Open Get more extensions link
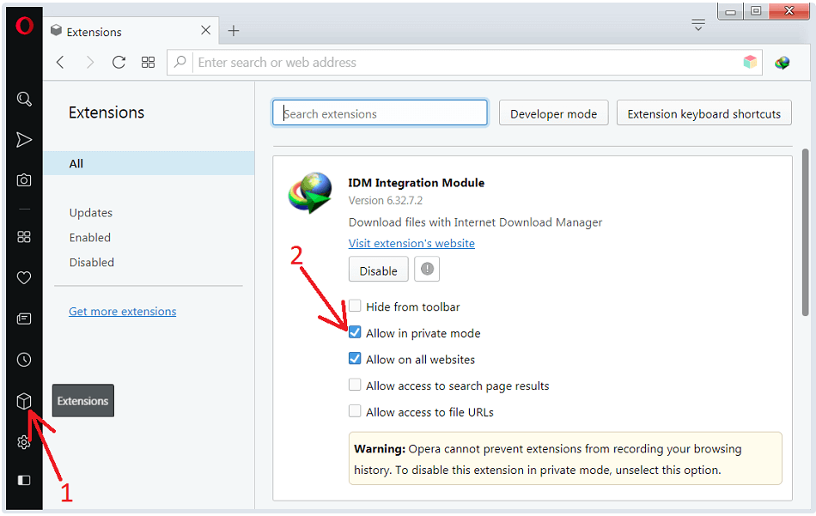816x516 pixels. point(122,312)
